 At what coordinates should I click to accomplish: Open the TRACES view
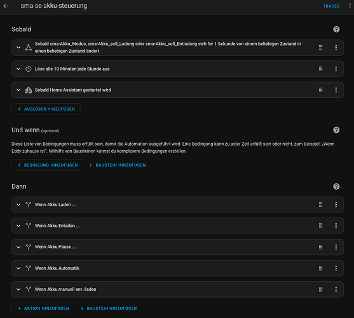331,6
